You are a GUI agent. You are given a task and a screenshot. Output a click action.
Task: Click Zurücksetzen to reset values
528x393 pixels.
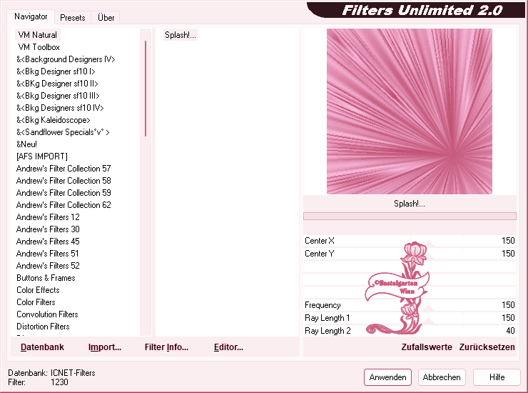487,347
